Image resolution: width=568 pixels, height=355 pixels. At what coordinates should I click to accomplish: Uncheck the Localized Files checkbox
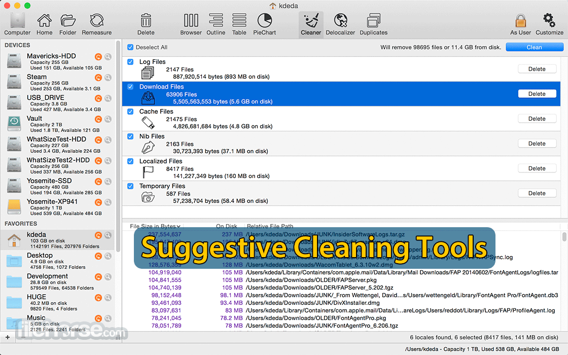coord(130,161)
